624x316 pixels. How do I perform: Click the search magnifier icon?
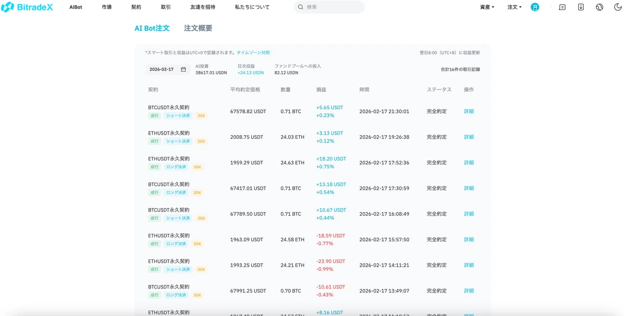pyautogui.click(x=301, y=7)
